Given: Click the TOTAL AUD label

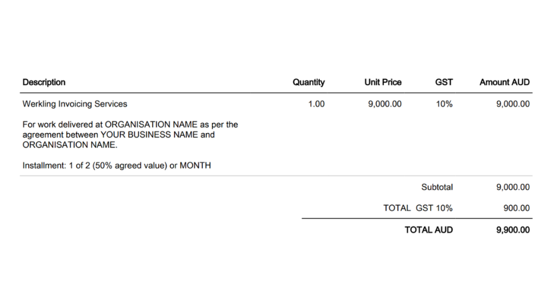Looking at the screenshot, I should click(429, 230).
